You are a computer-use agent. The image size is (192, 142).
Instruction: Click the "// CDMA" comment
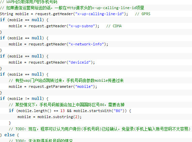pyautogui.click(x=114, y=26)
